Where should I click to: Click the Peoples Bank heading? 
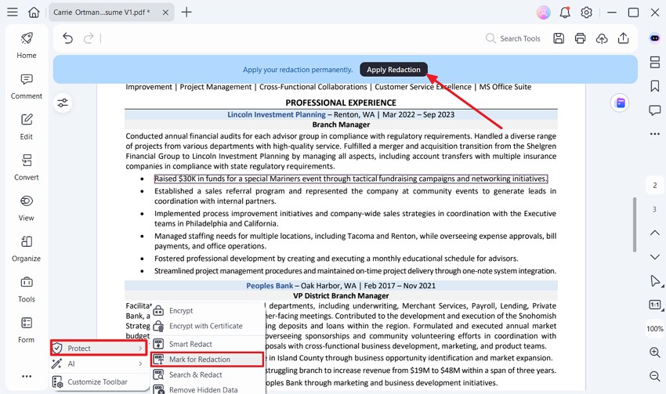point(270,286)
